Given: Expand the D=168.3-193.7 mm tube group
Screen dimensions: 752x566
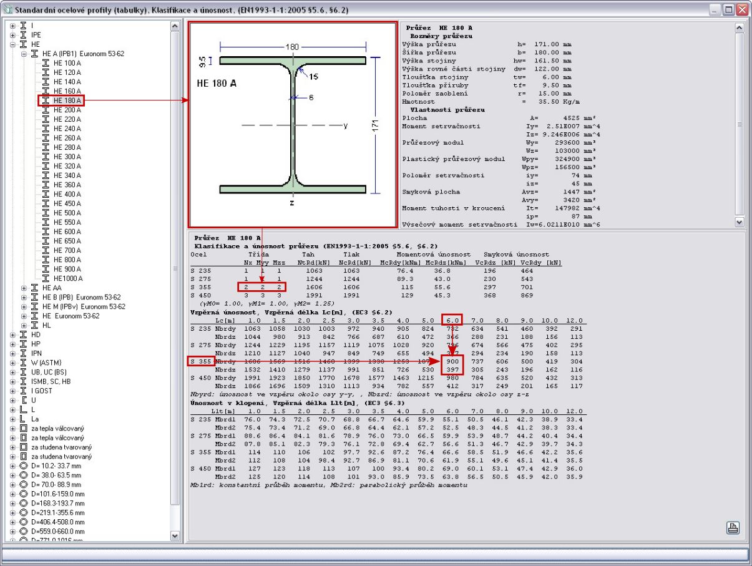Looking at the screenshot, I should 13,503.
